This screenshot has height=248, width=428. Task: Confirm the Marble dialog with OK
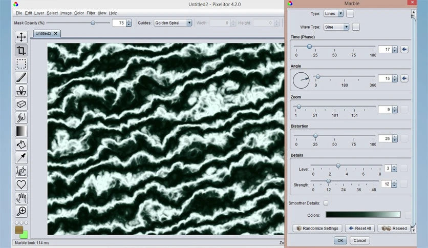pyautogui.click(x=340, y=240)
